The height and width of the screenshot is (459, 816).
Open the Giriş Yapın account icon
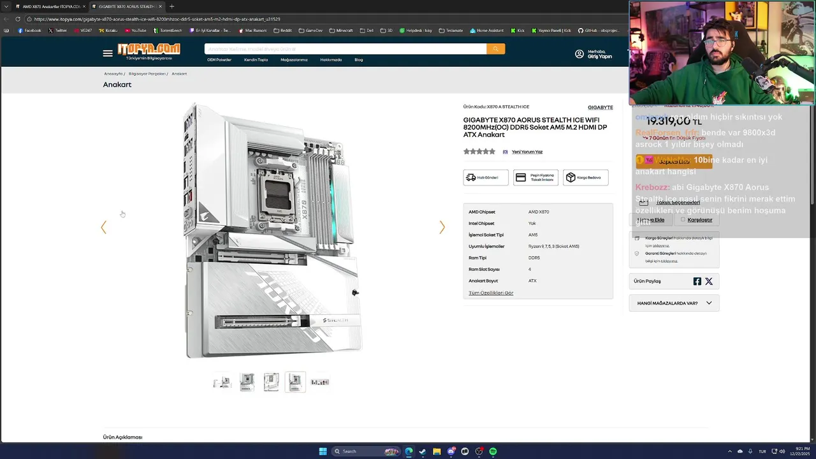tap(579, 54)
